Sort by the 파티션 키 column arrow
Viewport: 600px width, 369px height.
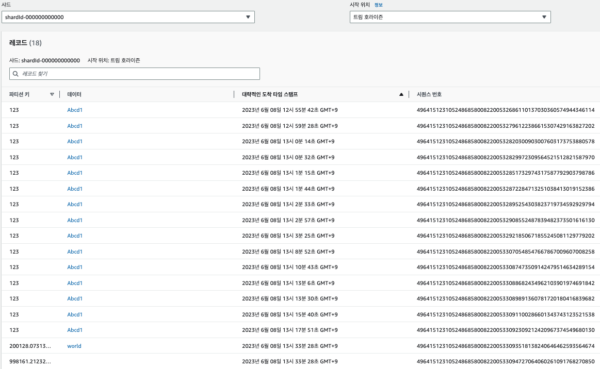[52, 94]
